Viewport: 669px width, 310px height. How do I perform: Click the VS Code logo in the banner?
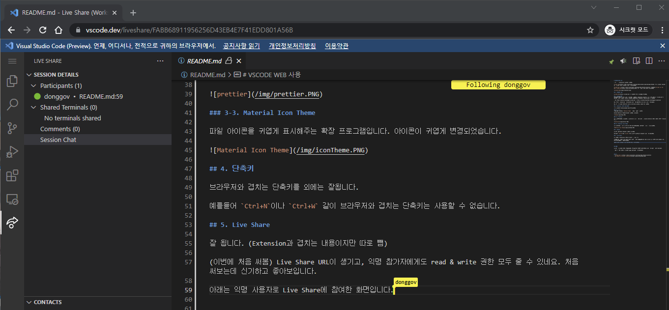click(9, 46)
